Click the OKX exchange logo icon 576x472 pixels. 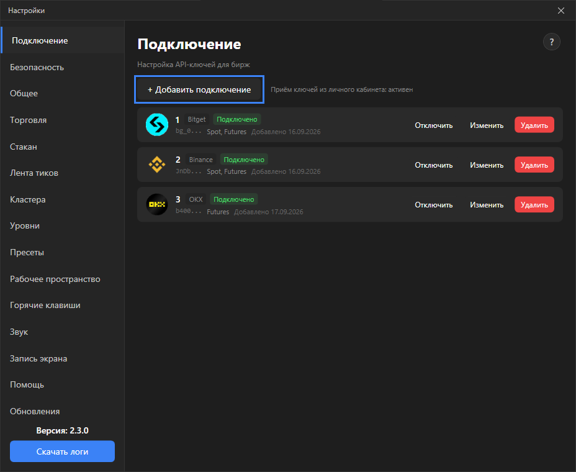click(157, 204)
